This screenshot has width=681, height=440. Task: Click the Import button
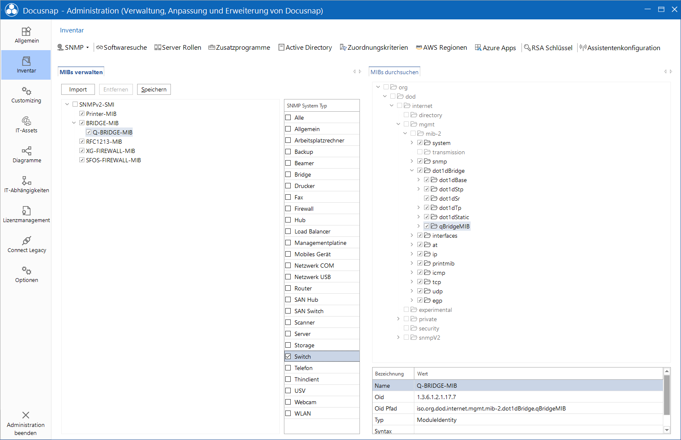pos(78,89)
